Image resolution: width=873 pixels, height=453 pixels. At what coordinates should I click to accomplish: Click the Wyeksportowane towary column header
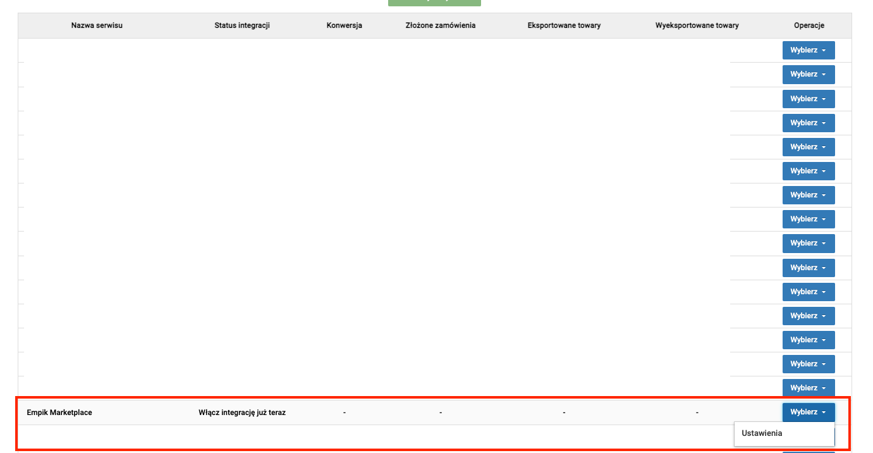point(697,25)
